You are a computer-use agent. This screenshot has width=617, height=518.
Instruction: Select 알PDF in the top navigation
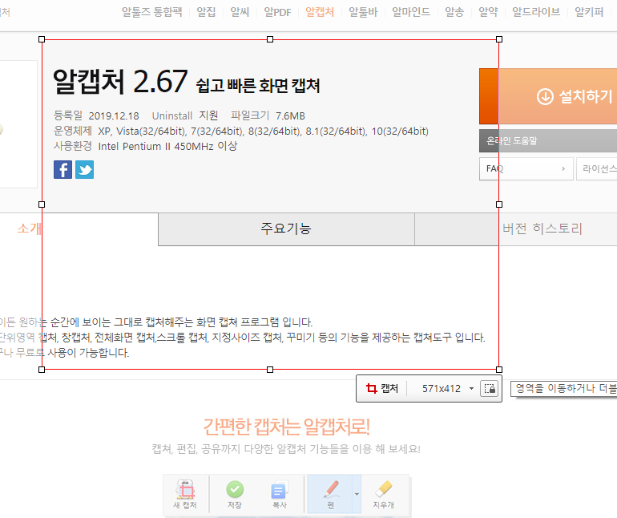coord(277,12)
